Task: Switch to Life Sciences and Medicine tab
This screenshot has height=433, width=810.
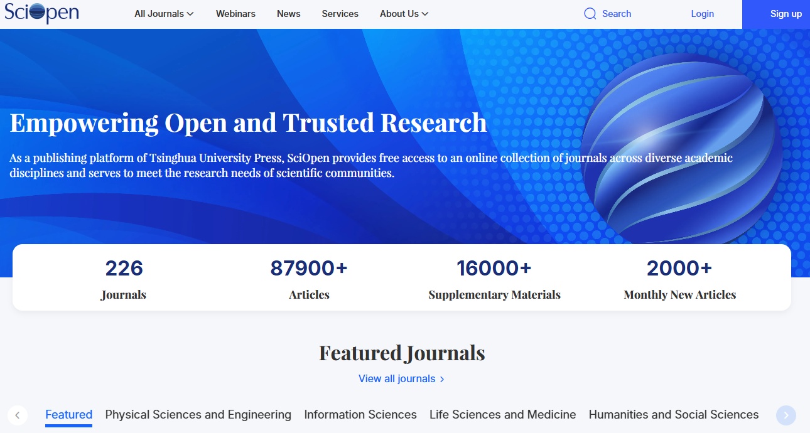Action: click(x=503, y=415)
